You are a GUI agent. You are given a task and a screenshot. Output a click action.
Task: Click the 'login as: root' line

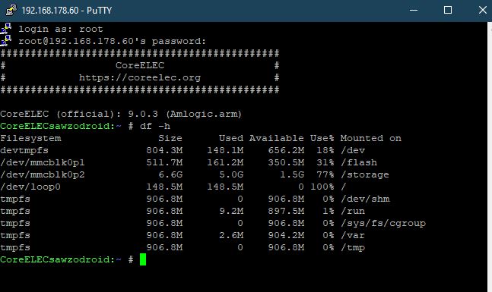[61, 29]
